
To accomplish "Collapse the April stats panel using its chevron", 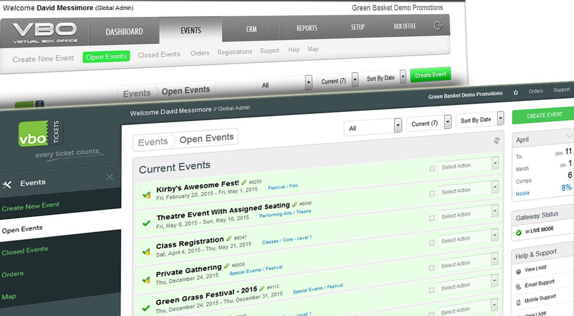I will [x=569, y=136].
